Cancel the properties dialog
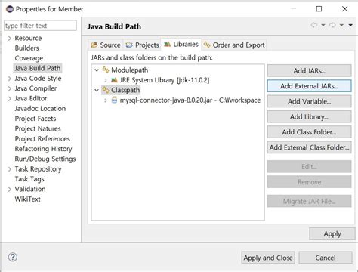Image resolution: width=358 pixels, height=272 pixels. click(326, 258)
